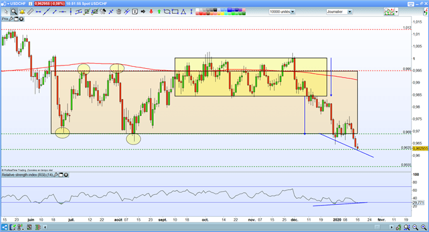Select the arrow cursor tool
429x232 pixels.
coord(6,12)
